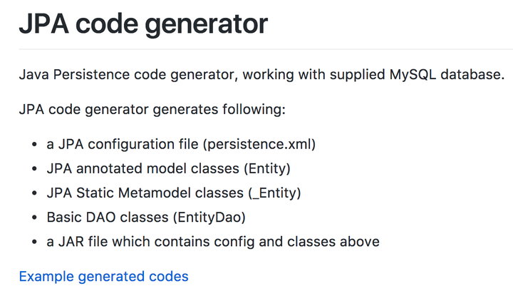Viewport: 513px width, 296px height.
Task: Select the Basic DAO classes list item
Action: pos(146,218)
